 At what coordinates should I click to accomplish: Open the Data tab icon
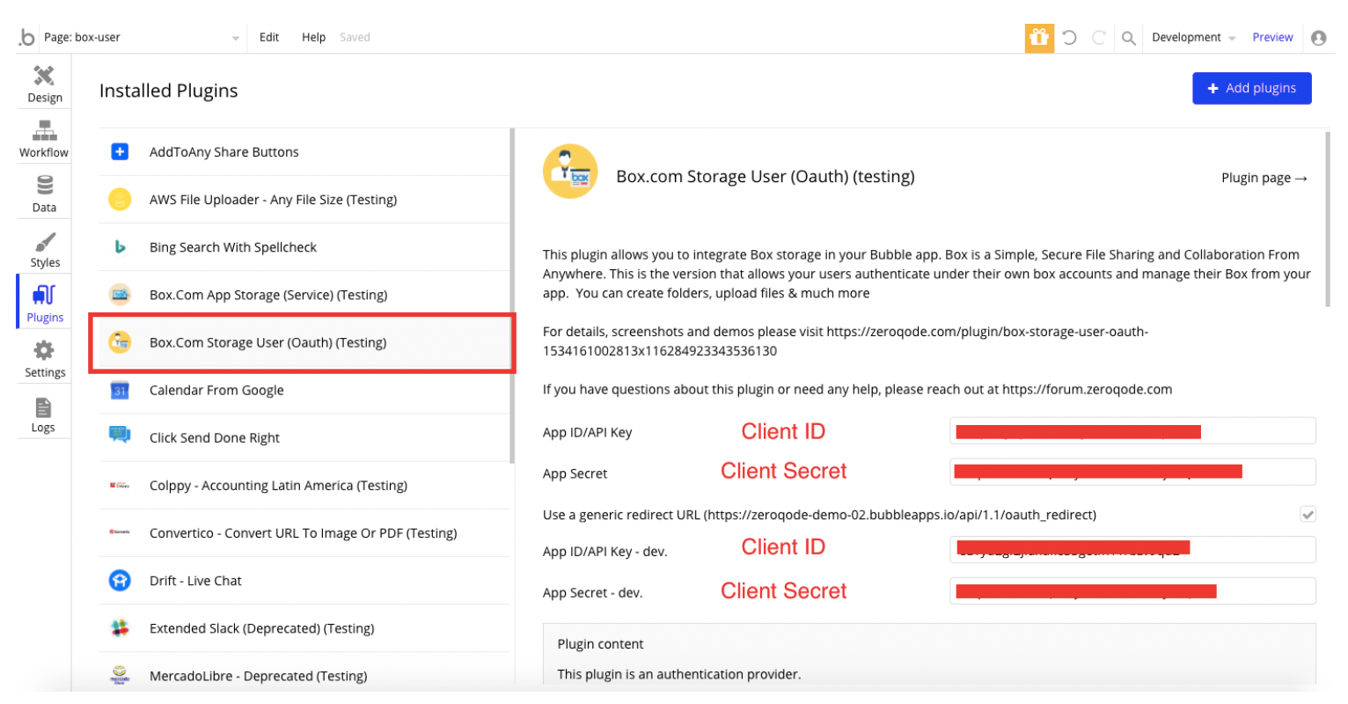coord(44,185)
